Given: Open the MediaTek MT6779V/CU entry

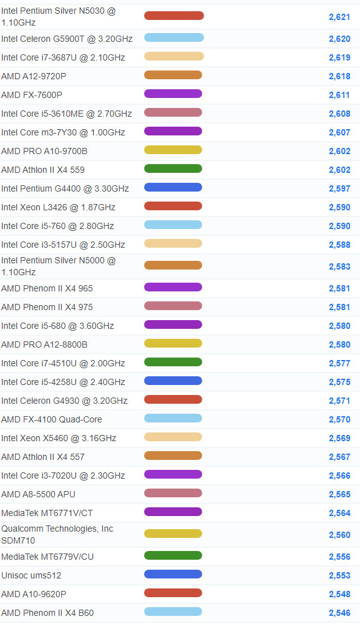Looking at the screenshot, I should pyautogui.click(x=48, y=557).
